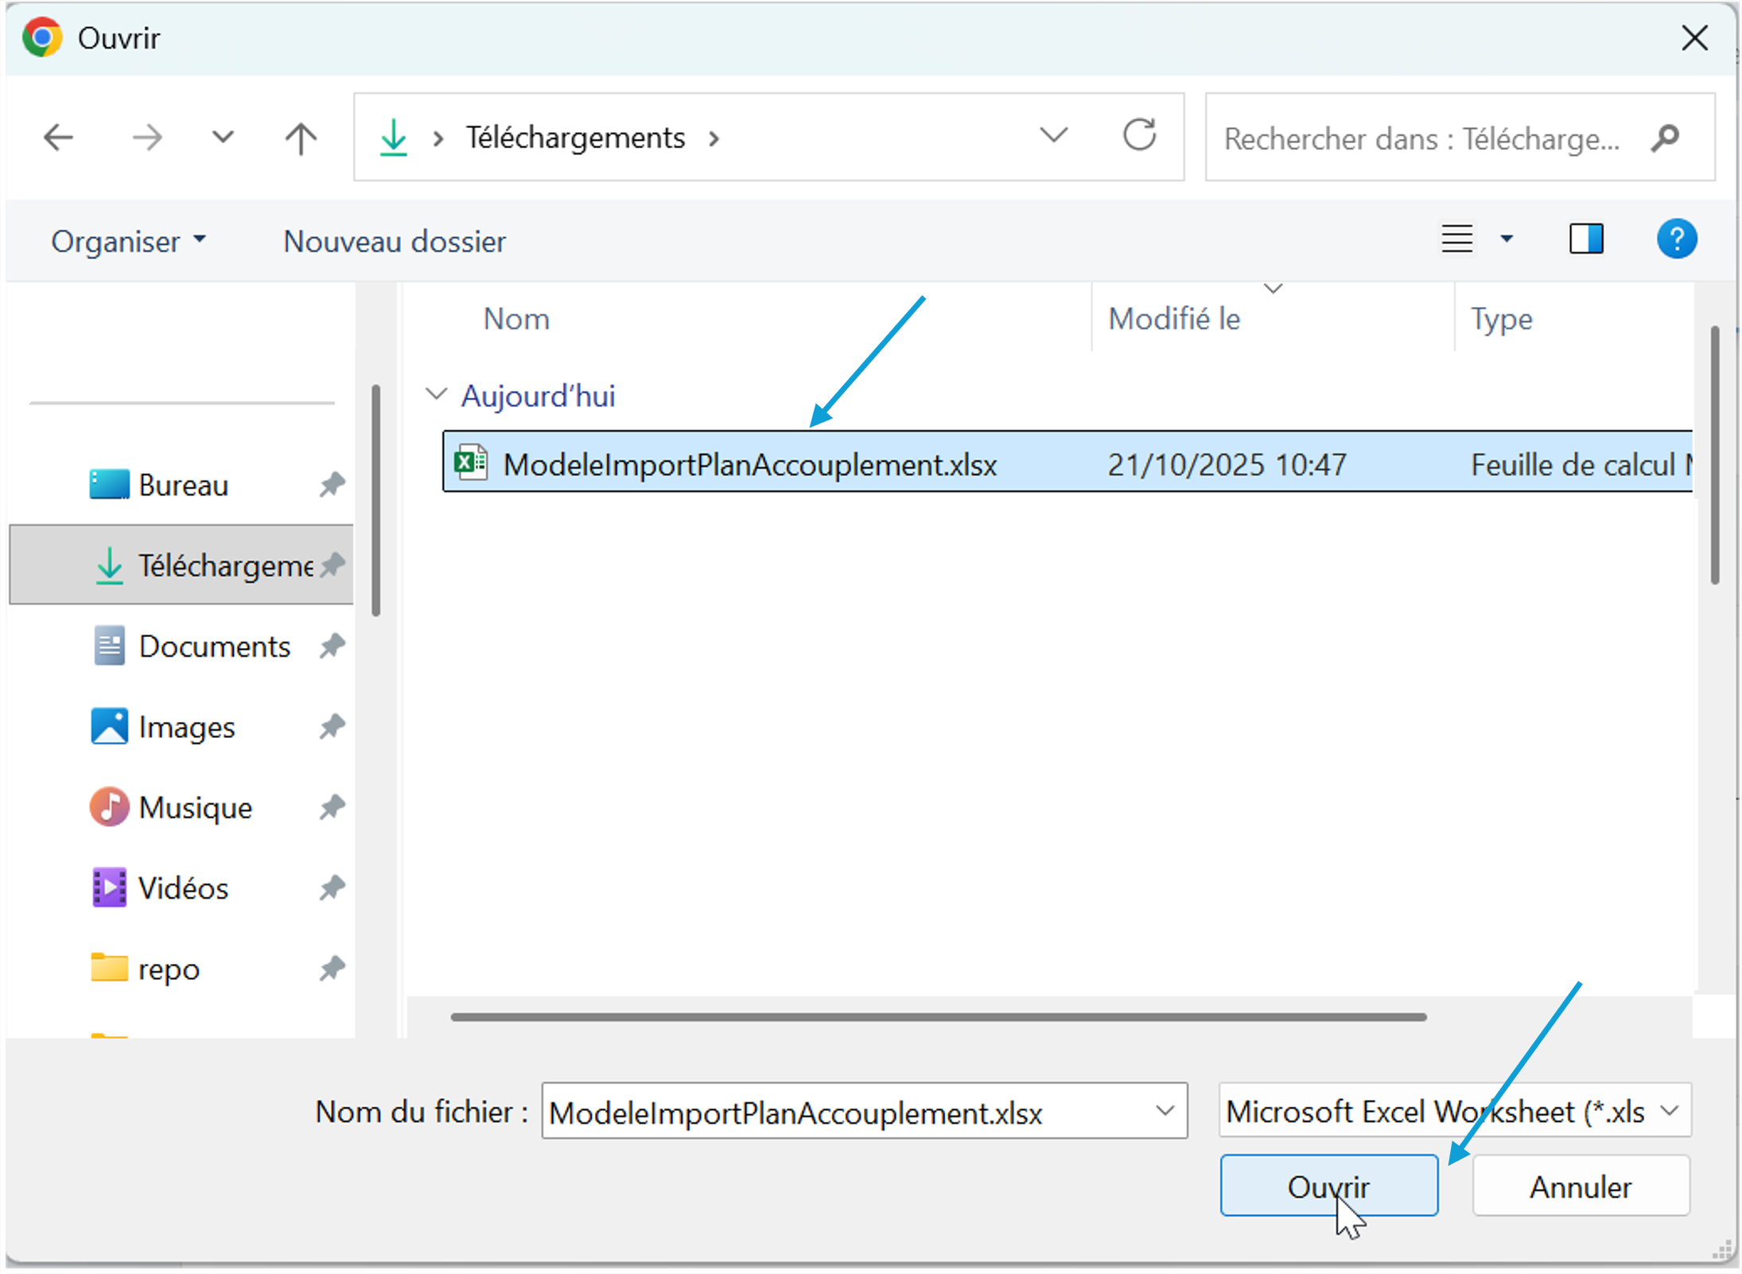Unpin Musique using its pin icon
The height and width of the screenshot is (1274, 1742).
point(332,807)
